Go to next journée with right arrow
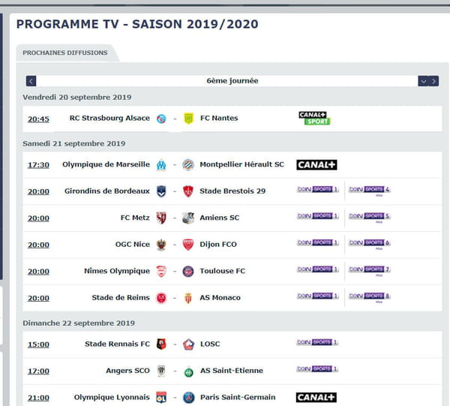 click(x=433, y=81)
